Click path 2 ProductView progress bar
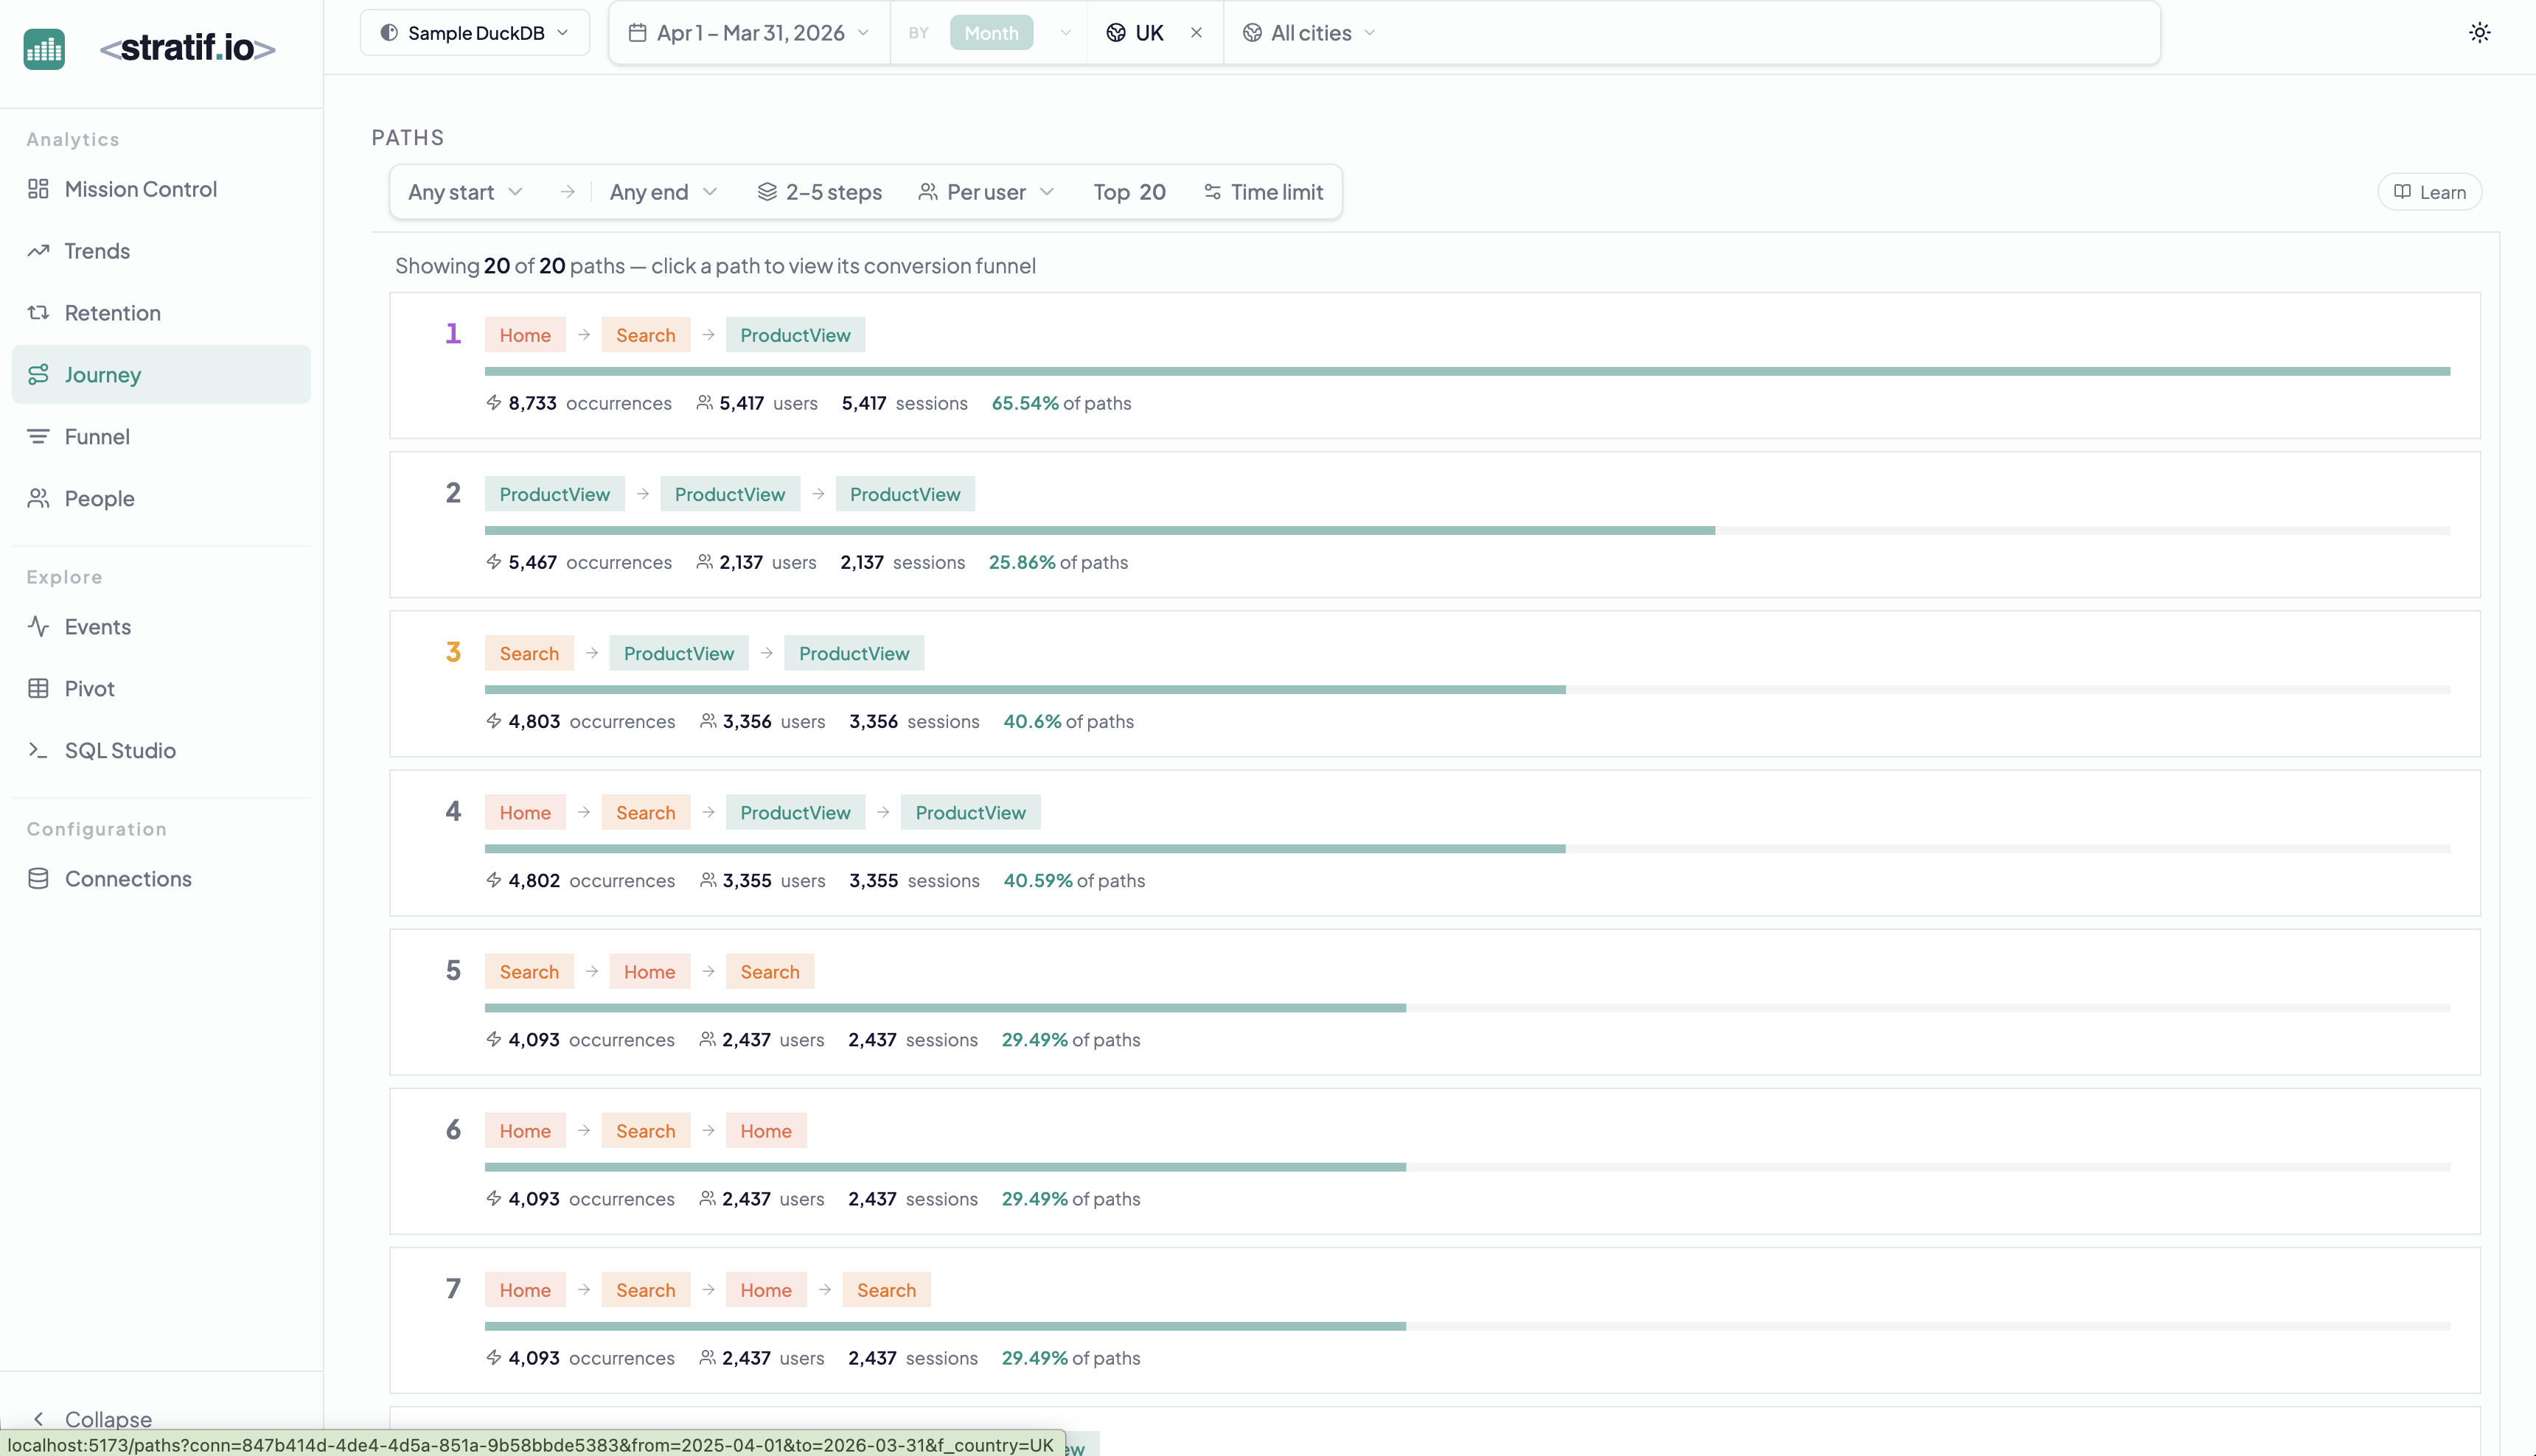This screenshot has height=1456, width=2536. [x=1466, y=530]
